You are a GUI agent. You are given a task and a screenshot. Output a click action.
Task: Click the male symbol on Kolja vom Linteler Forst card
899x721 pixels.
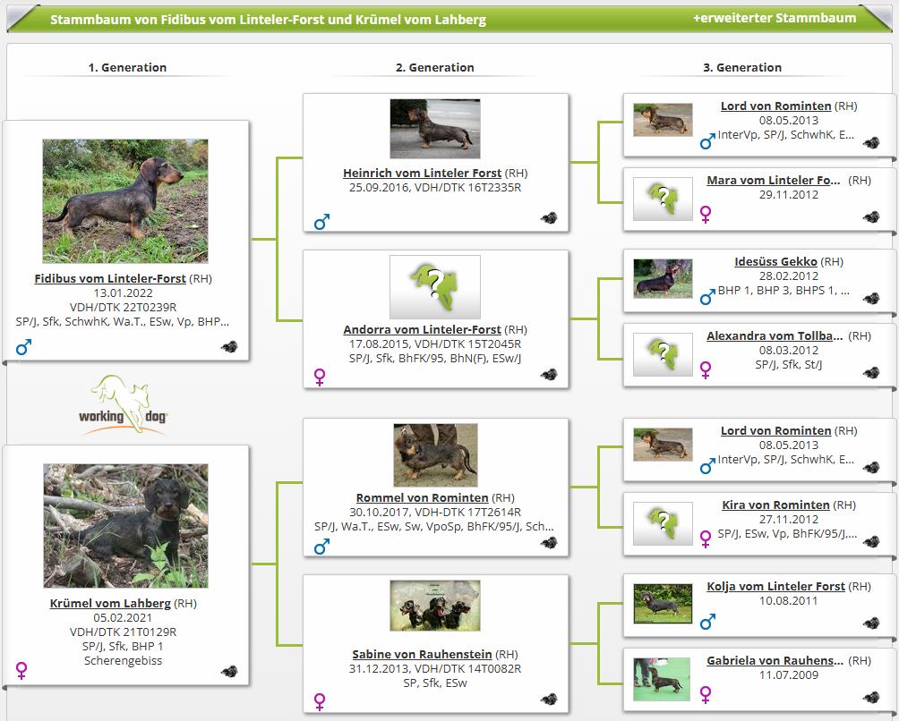707,621
